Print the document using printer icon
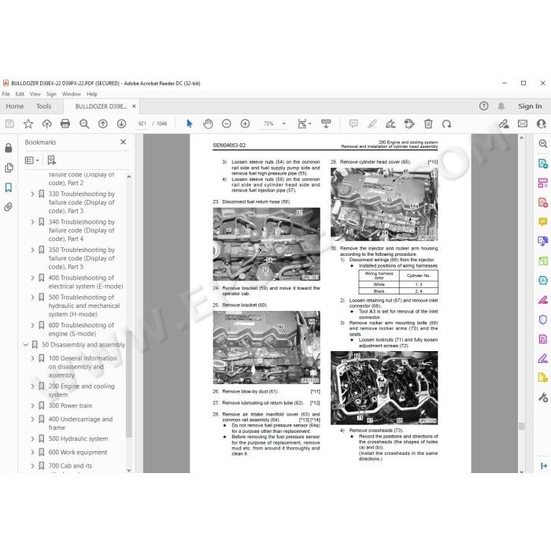The image size is (551, 551). (65, 124)
